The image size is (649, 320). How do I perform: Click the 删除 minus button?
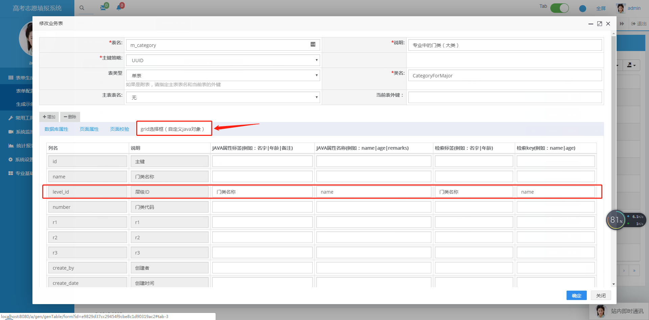[x=70, y=117]
